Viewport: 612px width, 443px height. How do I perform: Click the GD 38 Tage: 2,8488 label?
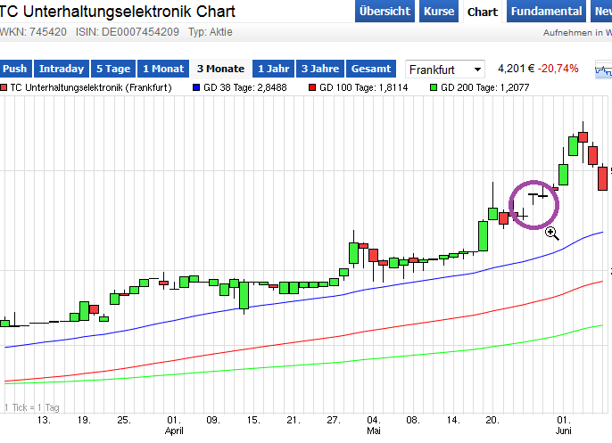(245, 87)
